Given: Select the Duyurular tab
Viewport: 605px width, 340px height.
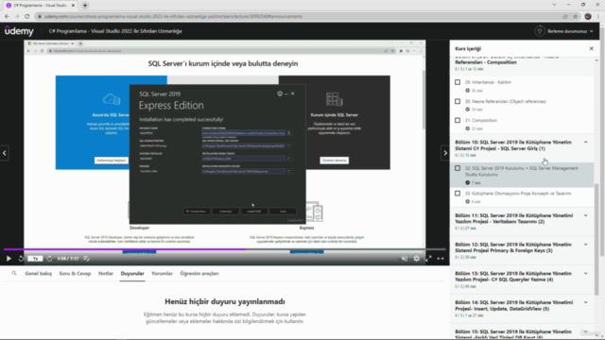Looking at the screenshot, I should click(132, 273).
